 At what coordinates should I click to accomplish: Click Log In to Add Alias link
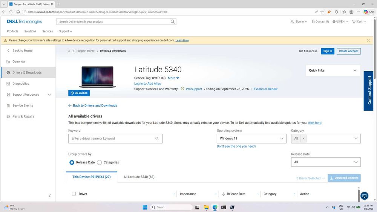[147, 84]
